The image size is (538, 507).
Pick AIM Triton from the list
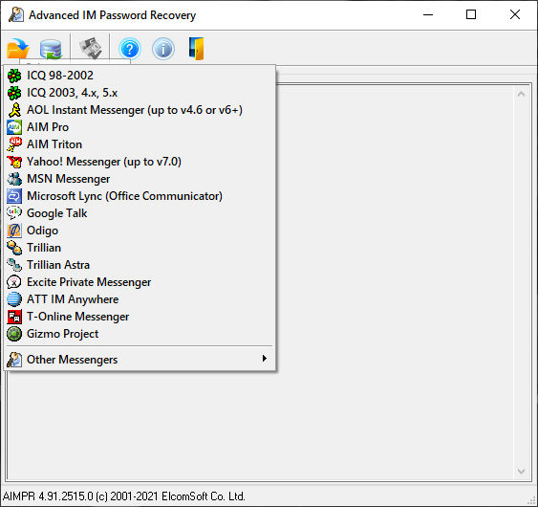(140, 144)
